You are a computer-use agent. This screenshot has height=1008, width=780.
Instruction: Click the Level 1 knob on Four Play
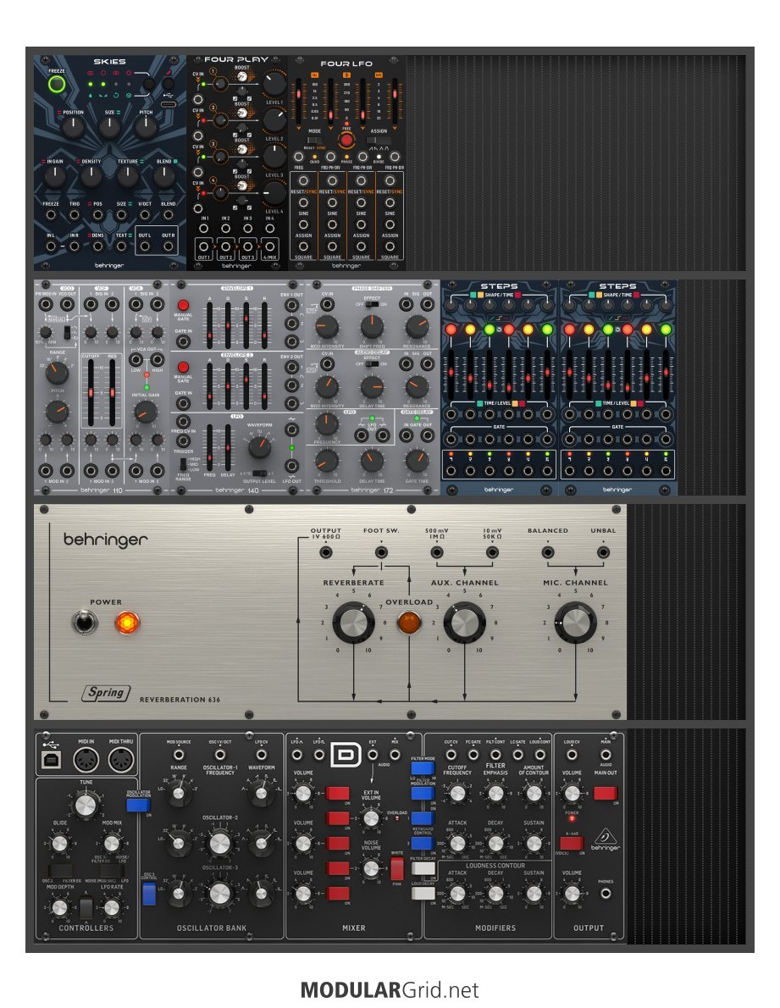[x=274, y=83]
